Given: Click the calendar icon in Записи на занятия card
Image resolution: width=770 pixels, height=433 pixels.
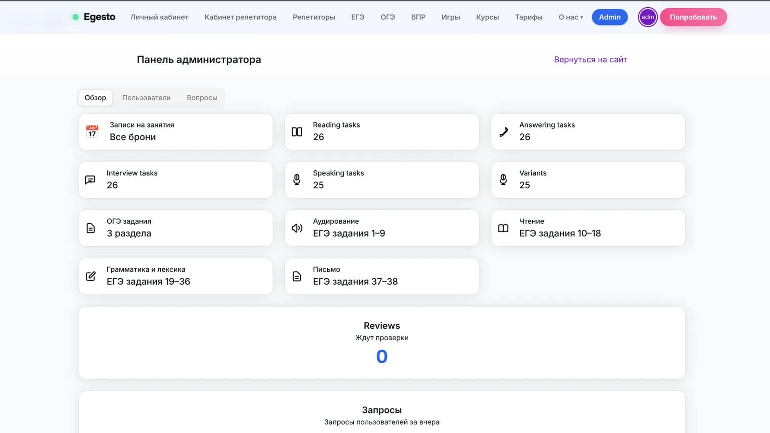Looking at the screenshot, I should 92,131.
